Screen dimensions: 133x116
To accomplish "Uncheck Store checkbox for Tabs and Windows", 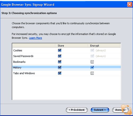I will point(60,73).
